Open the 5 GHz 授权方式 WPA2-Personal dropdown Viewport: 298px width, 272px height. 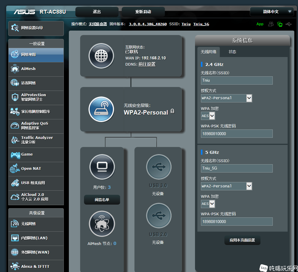[x=226, y=186]
